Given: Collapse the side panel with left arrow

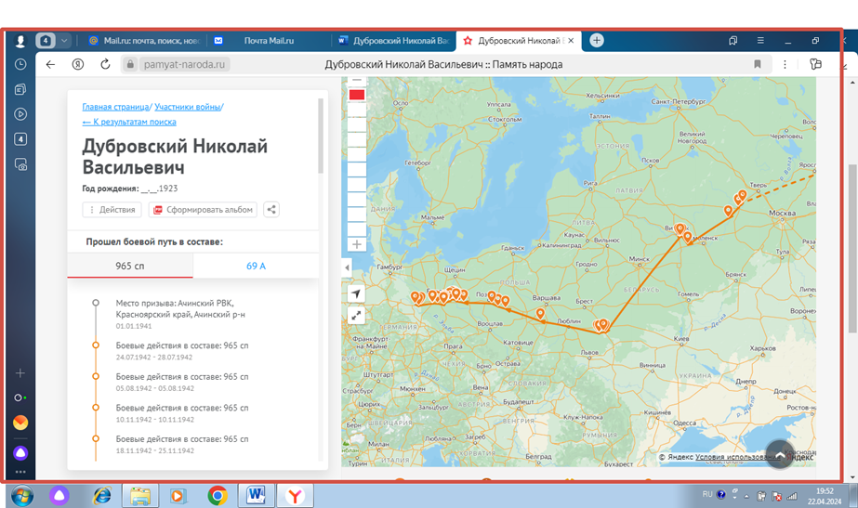Looking at the screenshot, I should click(347, 267).
